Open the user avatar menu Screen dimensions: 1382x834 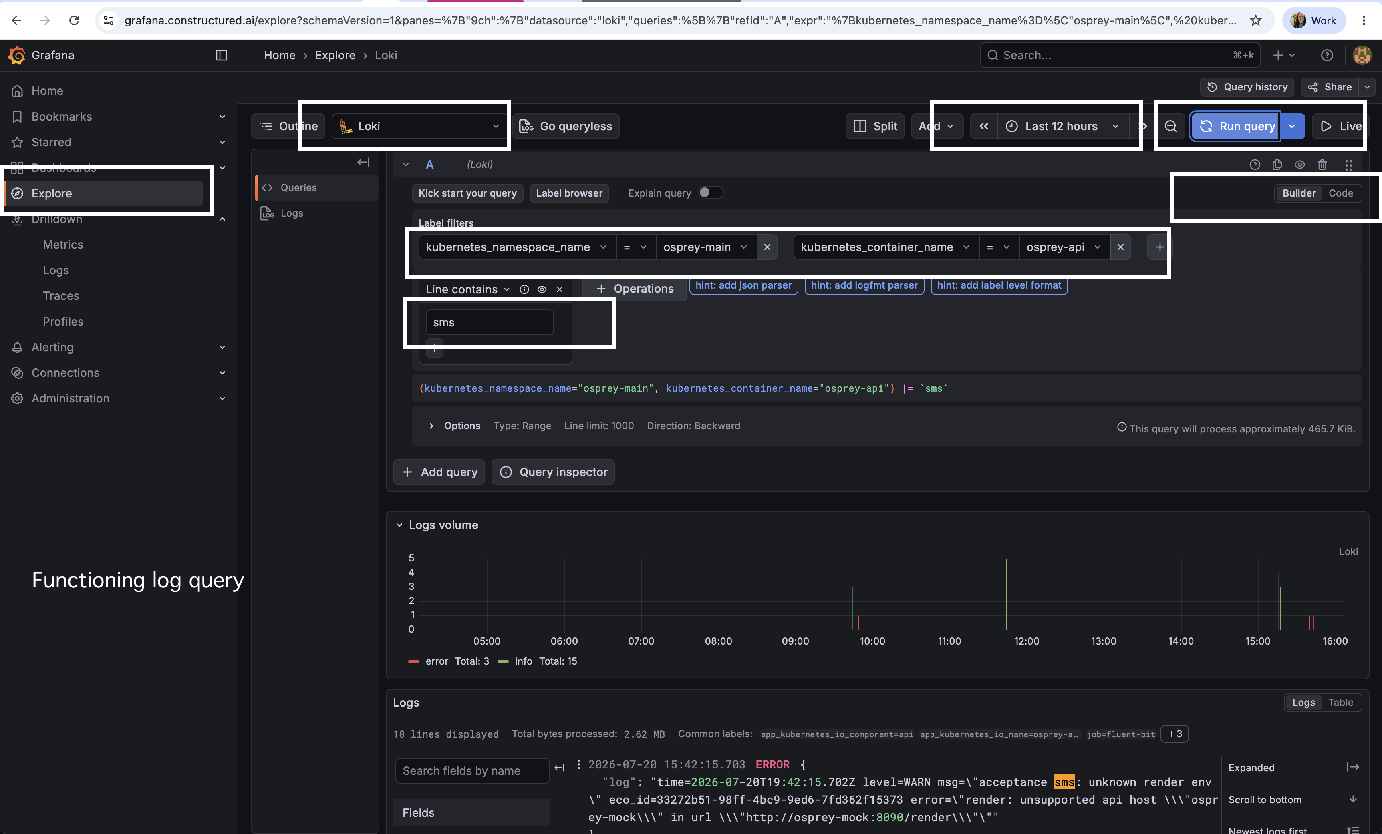pyautogui.click(x=1362, y=55)
